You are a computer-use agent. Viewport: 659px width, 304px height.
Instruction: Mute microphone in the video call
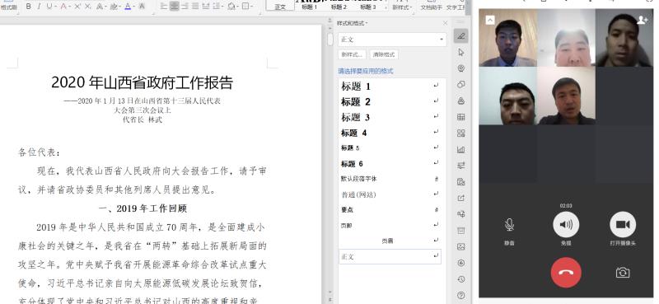(509, 225)
